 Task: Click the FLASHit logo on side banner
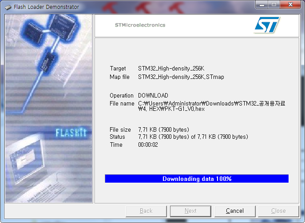(x=71, y=133)
